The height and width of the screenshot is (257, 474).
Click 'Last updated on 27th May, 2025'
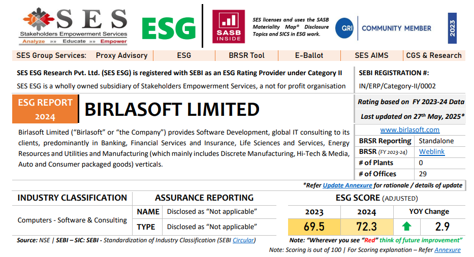[x=413, y=116]
